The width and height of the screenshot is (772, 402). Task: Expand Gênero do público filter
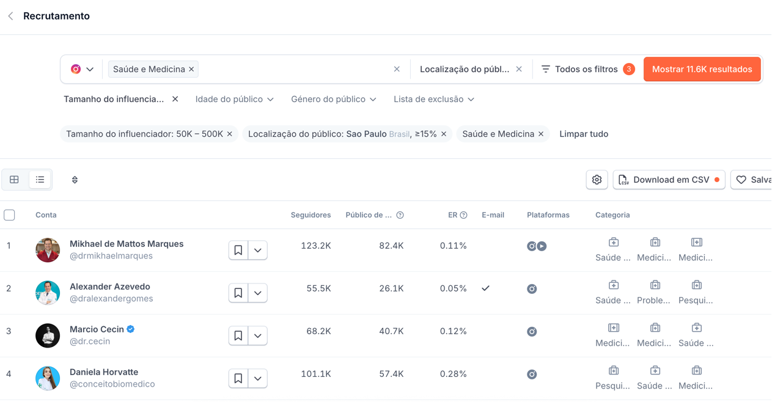point(333,99)
